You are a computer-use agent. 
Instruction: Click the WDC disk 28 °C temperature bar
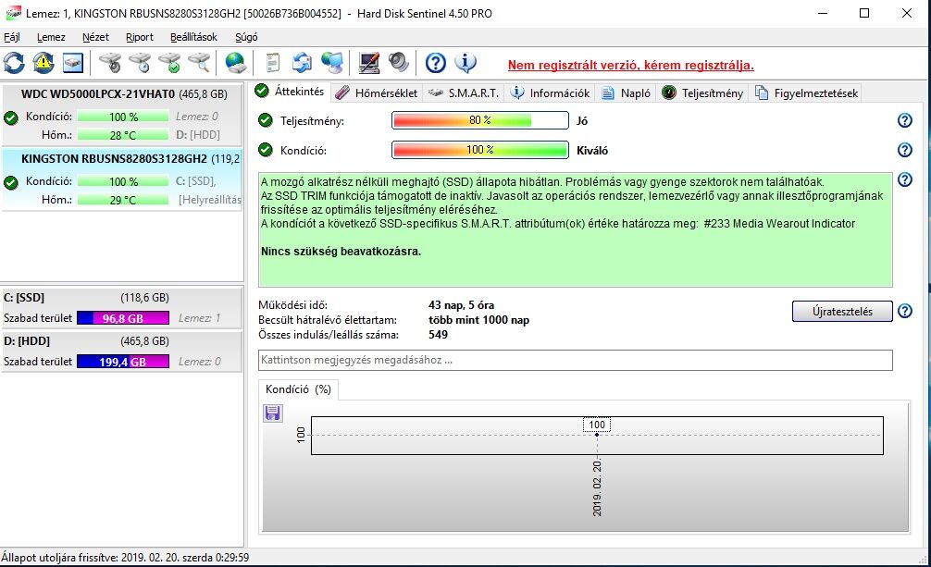click(123, 135)
